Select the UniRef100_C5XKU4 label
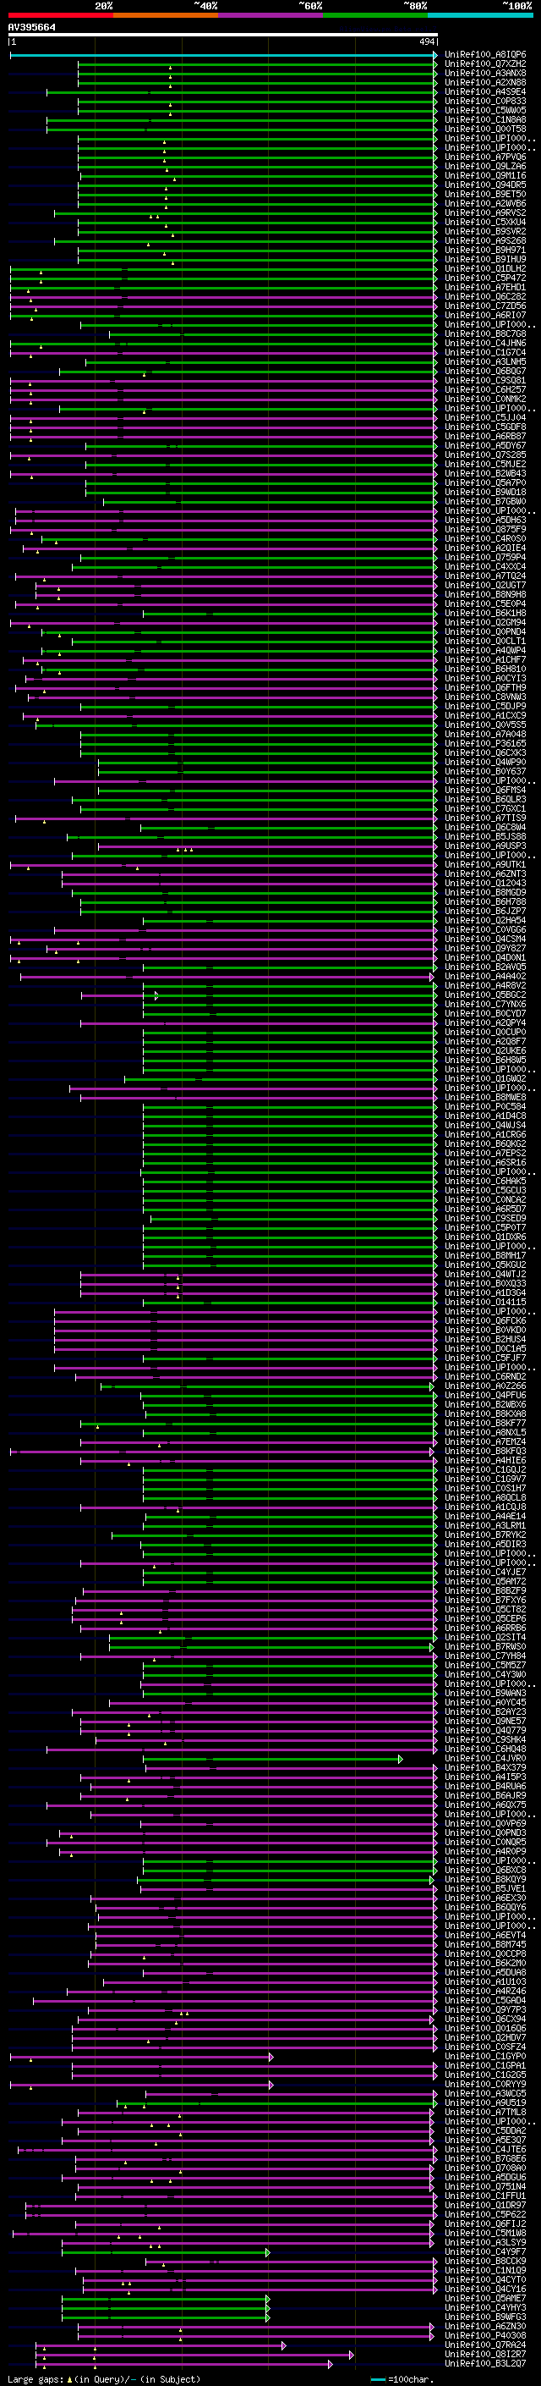 click(x=485, y=223)
